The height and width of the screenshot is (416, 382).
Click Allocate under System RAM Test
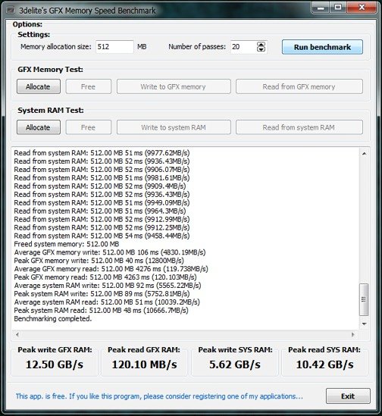[39, 127]
